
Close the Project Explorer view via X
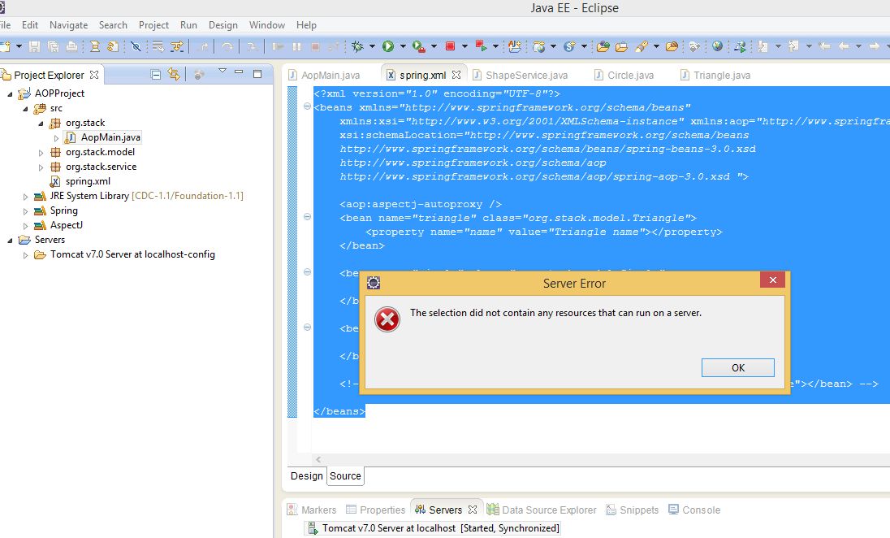(94, 75)
